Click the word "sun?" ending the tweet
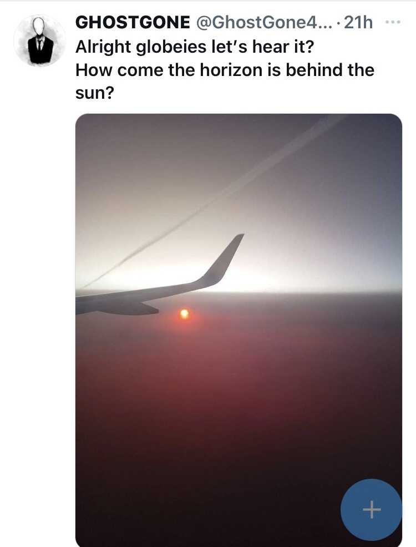This screenshot has width=416, height=547. [x=95, y=93]
